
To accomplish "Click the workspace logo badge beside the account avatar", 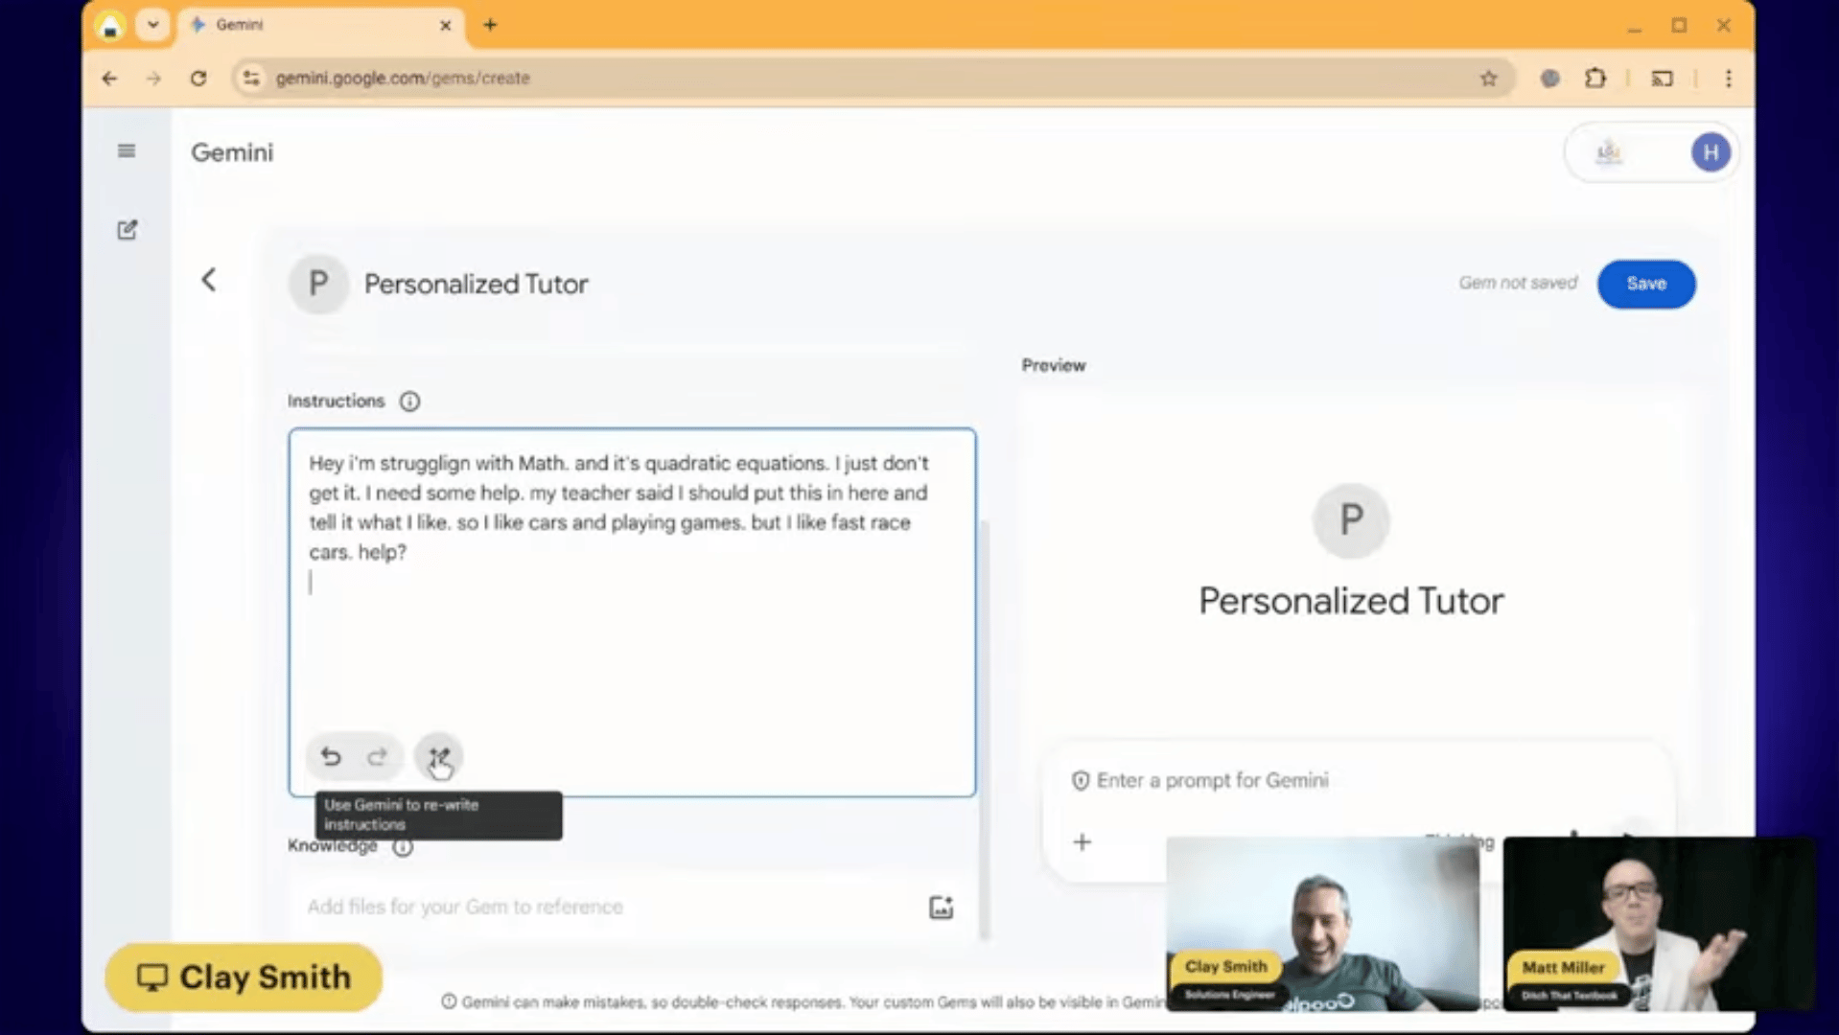I will point(1609,152).
